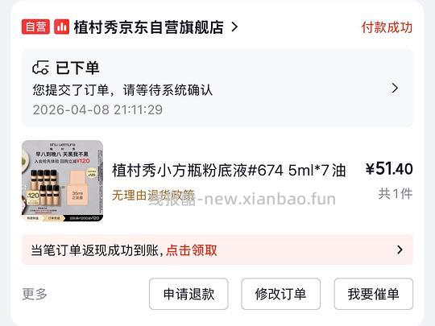Tap the foundation product thumbnail image
This screenshot has width=435, height=326.
[x=62, y=181]
